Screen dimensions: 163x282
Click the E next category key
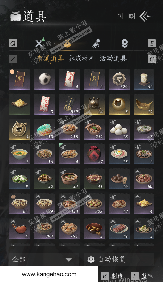click(x=152, y=43)
